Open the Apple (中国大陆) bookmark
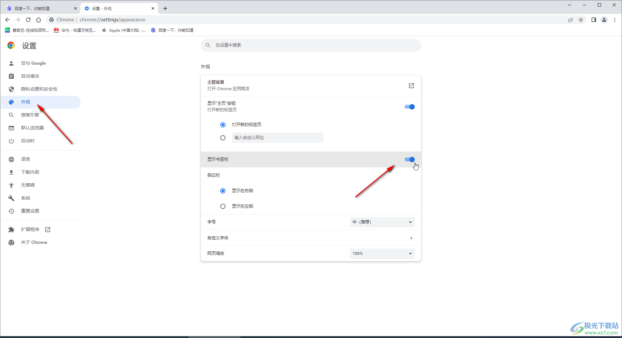This screenshot has width=622, height=338. point(123,30)
